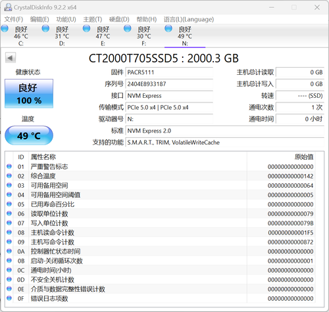
Task: Select drive E: status icon
Action: 87,29
